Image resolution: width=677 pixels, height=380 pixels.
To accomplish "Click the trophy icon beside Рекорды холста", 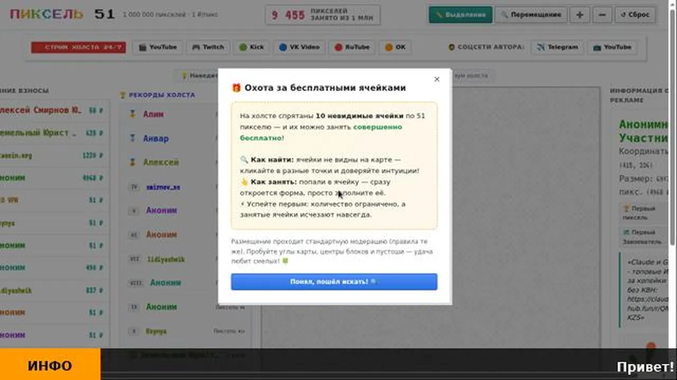I will point(123,95).
